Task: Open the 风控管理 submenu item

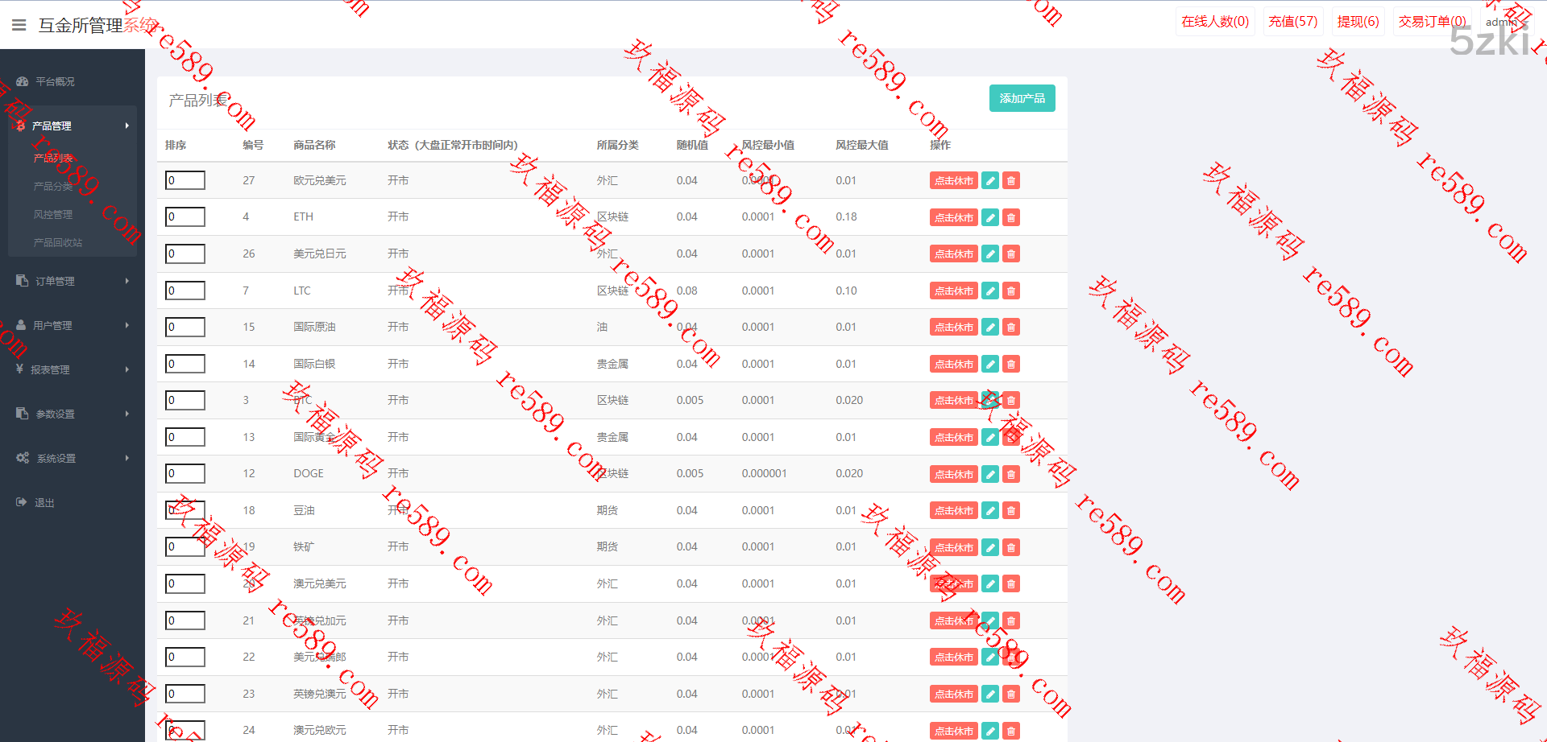Action: tap(53, 214)
